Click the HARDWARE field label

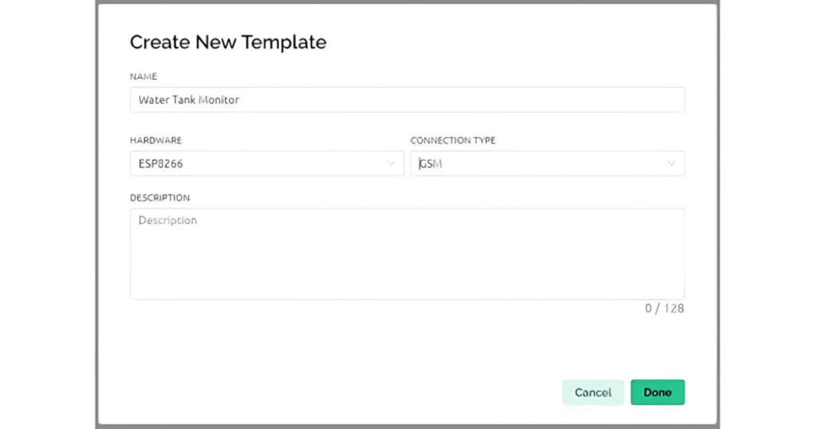156,140
